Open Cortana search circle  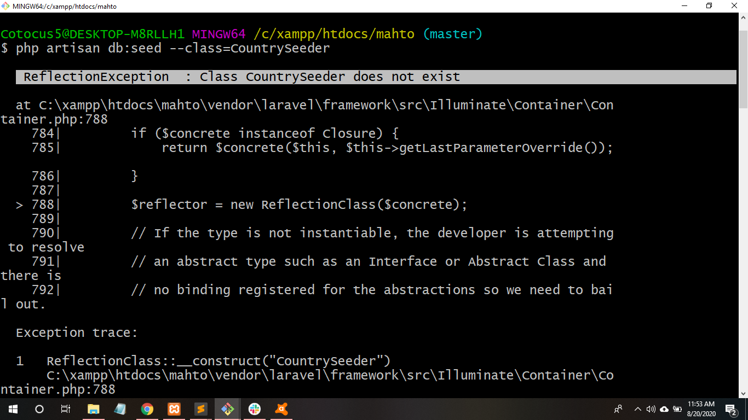point(39,409)
